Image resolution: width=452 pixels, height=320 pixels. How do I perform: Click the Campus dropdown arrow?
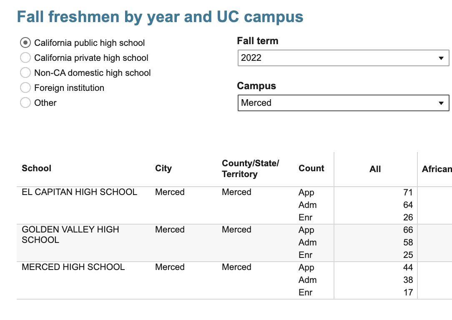click(x=441, y=103)
